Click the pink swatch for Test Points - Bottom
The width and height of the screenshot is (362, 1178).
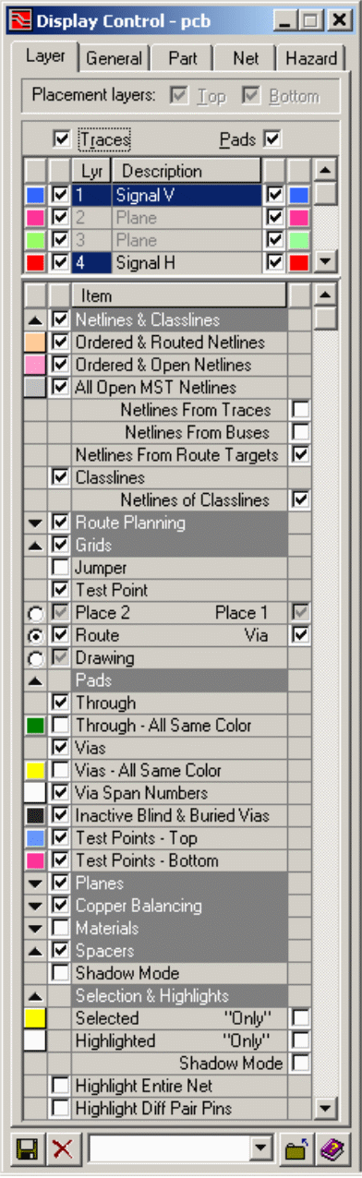[35, 860]
